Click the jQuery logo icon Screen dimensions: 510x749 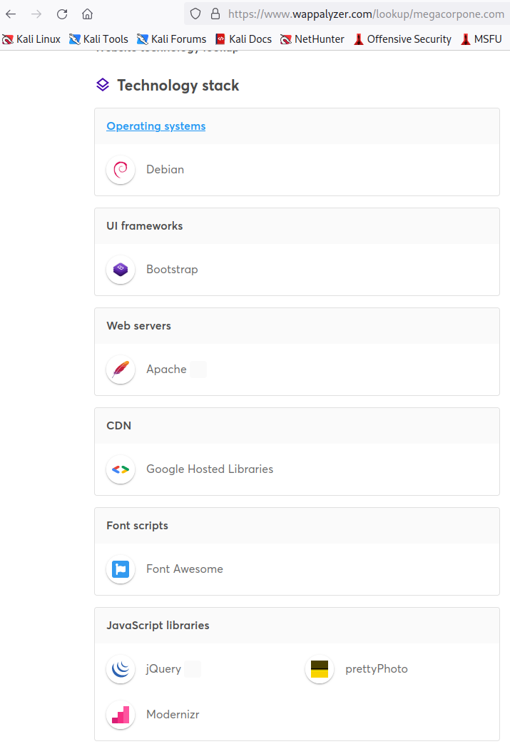coord(121,669)
